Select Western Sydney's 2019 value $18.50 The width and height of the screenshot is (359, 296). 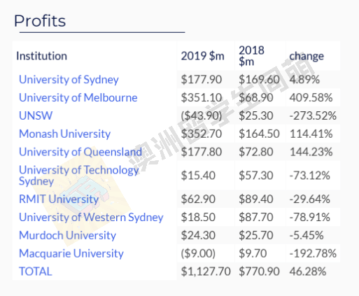click(x=198, y=217)
